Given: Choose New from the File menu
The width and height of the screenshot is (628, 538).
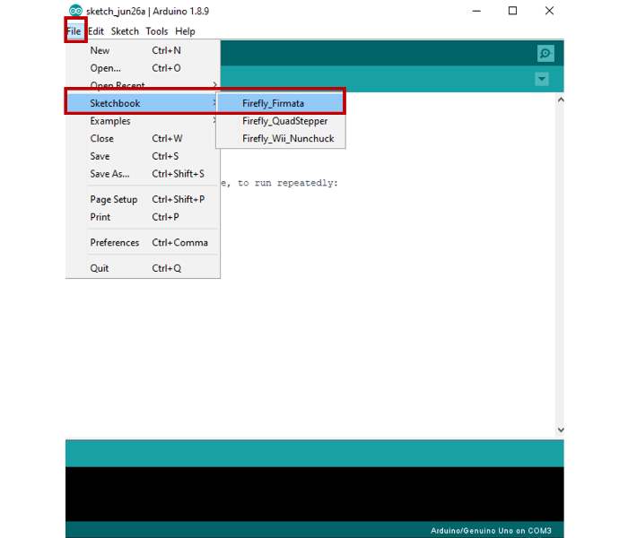Looking at the screenshot, I should pos(143,50).
